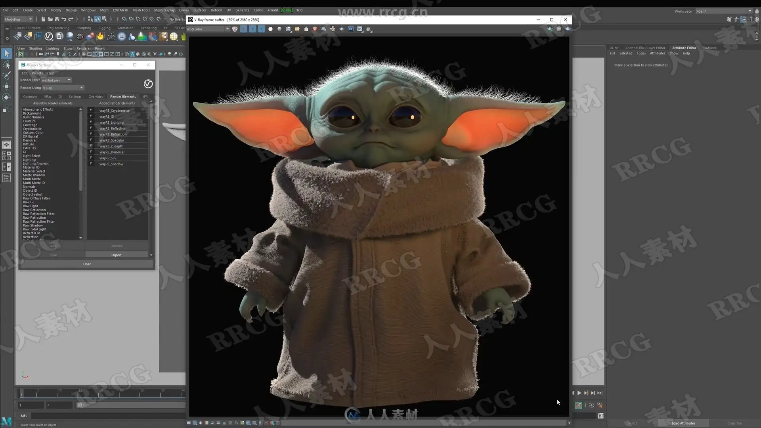
Task: Toggle the red channel button in frame buffer
Action: point(244,29)
